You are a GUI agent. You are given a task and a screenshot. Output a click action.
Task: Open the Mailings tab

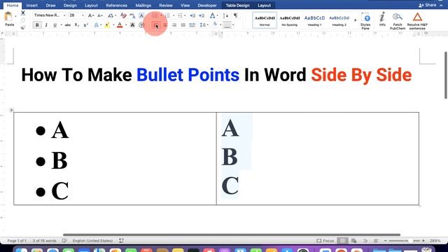tap(143, 6)
